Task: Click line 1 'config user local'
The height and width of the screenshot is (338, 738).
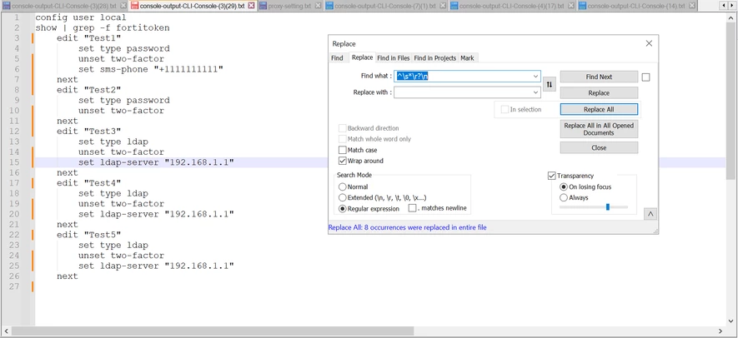Action: click(81, 17)
